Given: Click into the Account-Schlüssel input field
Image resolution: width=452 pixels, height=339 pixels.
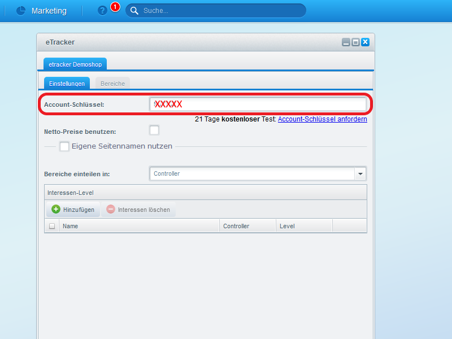Looking at the screenshot, I should 258,104.
